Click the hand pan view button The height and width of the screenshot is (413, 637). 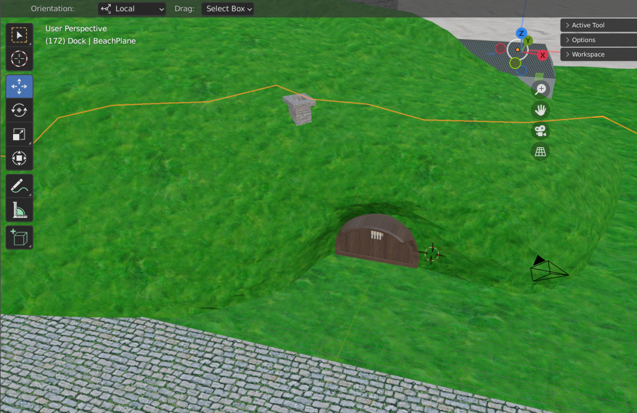(541, 111)
